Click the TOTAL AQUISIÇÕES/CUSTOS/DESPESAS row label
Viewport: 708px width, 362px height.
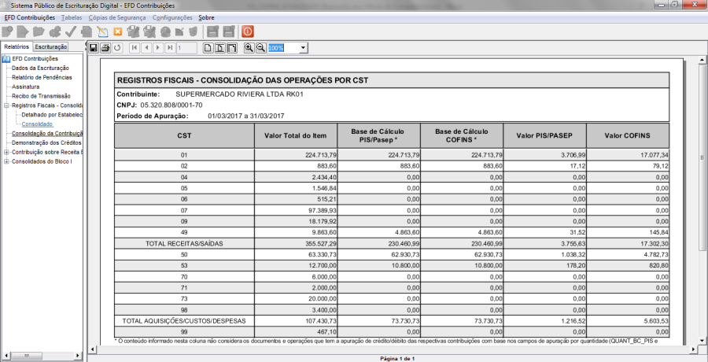pyautogui.click(x=184, y=321)
